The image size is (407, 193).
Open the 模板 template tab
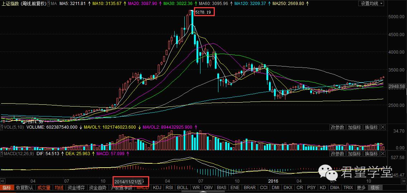[375, 188]
